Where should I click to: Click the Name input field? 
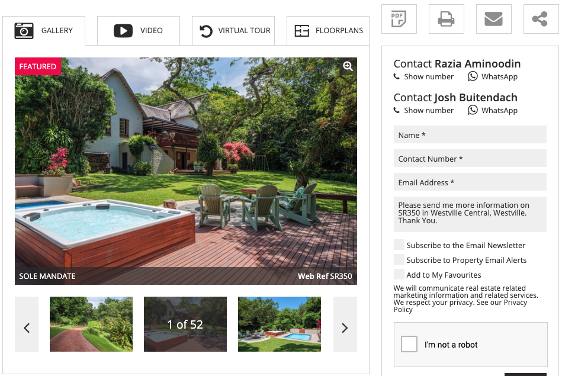pos(470,135)
